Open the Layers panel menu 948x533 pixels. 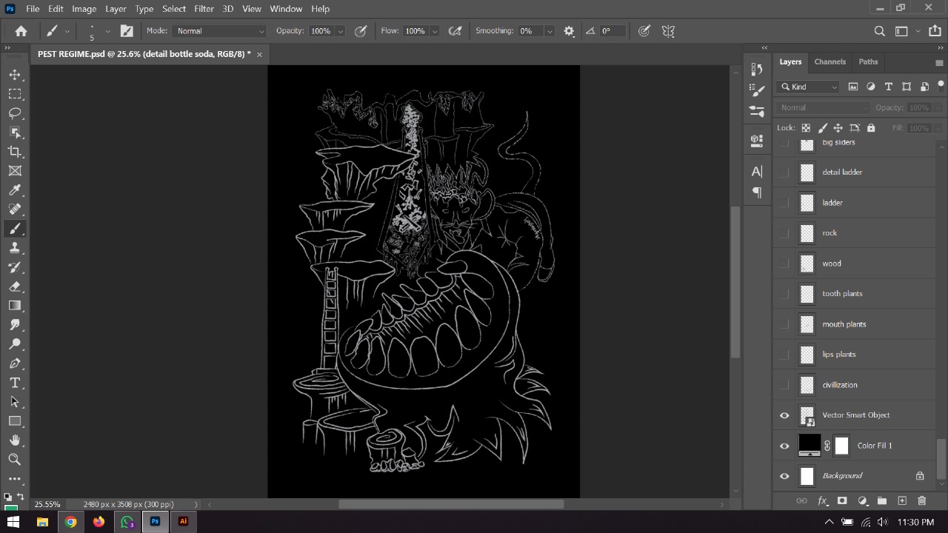(x=939, y=63)
